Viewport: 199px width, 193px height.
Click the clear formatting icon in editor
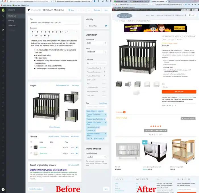tap(49, 36)
